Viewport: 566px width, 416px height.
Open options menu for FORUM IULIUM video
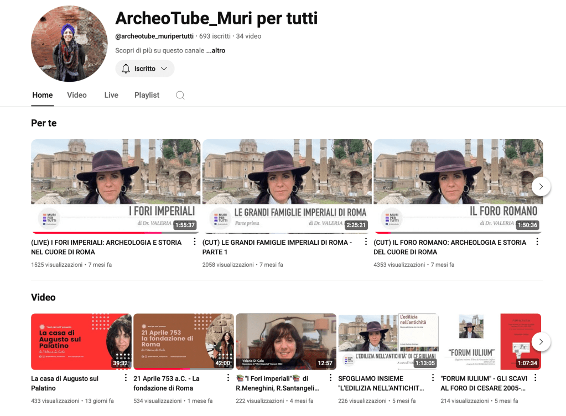535,378
